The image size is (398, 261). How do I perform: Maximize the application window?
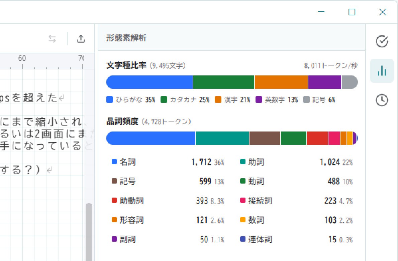coord(352,12)
